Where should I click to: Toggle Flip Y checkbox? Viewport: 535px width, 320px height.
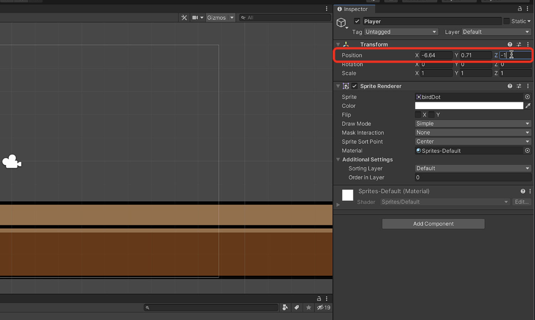[432, 115]
